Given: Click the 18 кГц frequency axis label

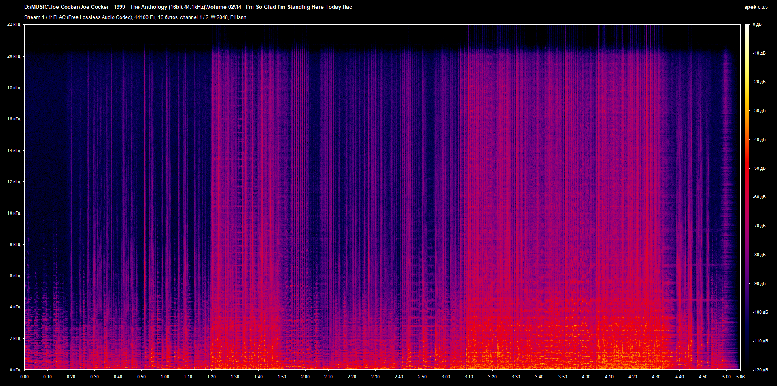Looking at the screenshot, I should pos(14,88).
